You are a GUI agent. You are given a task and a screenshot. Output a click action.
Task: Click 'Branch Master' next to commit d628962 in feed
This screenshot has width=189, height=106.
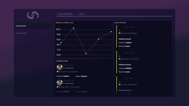81,92
